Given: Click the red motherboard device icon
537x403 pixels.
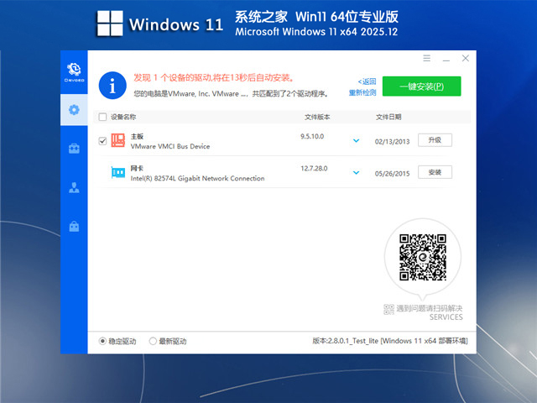Looking at the screenshot, I should point(118,140).
